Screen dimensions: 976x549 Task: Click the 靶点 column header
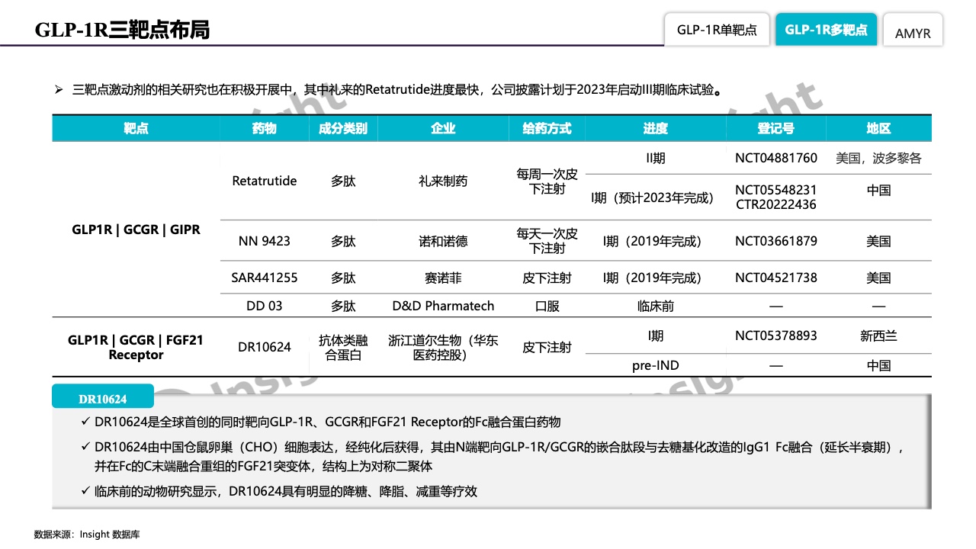point(136,128)
